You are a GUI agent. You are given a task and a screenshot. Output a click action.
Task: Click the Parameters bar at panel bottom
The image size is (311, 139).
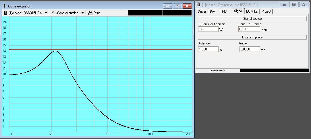point(218,71)
